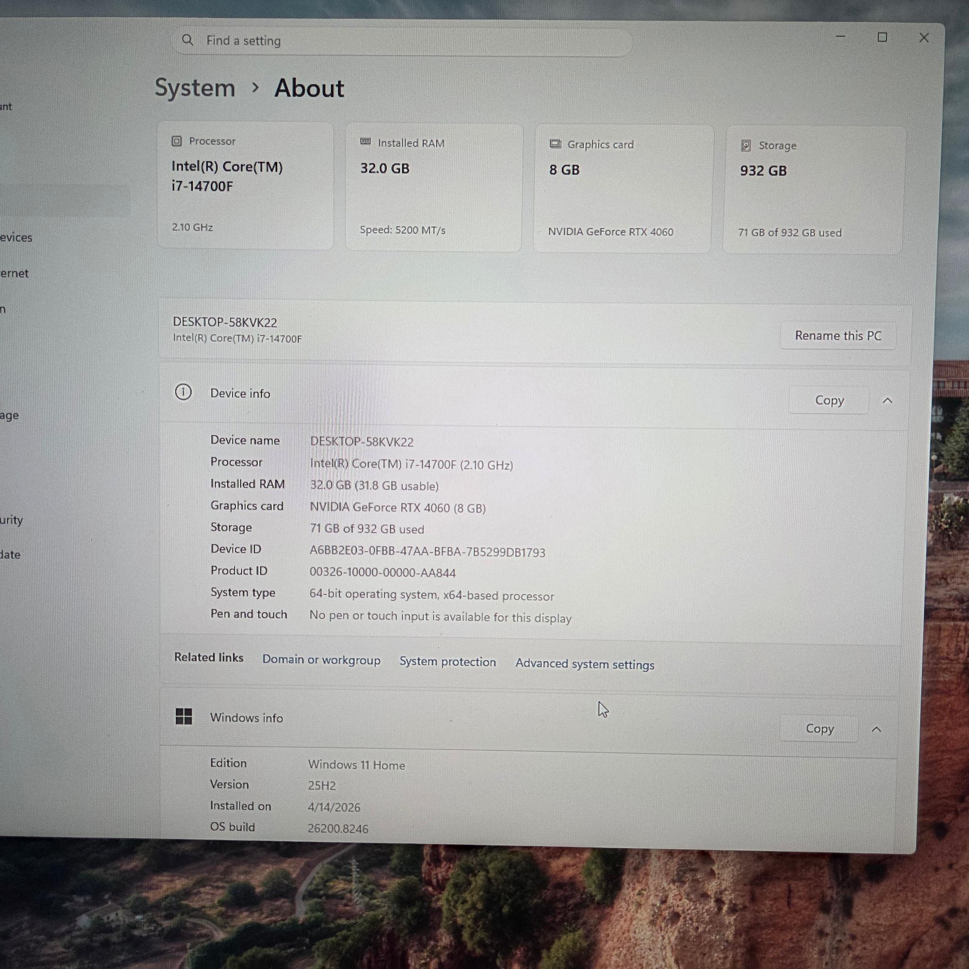Click the Device info circle icon
The image size is (969, 969).
(x=183, y=392)
